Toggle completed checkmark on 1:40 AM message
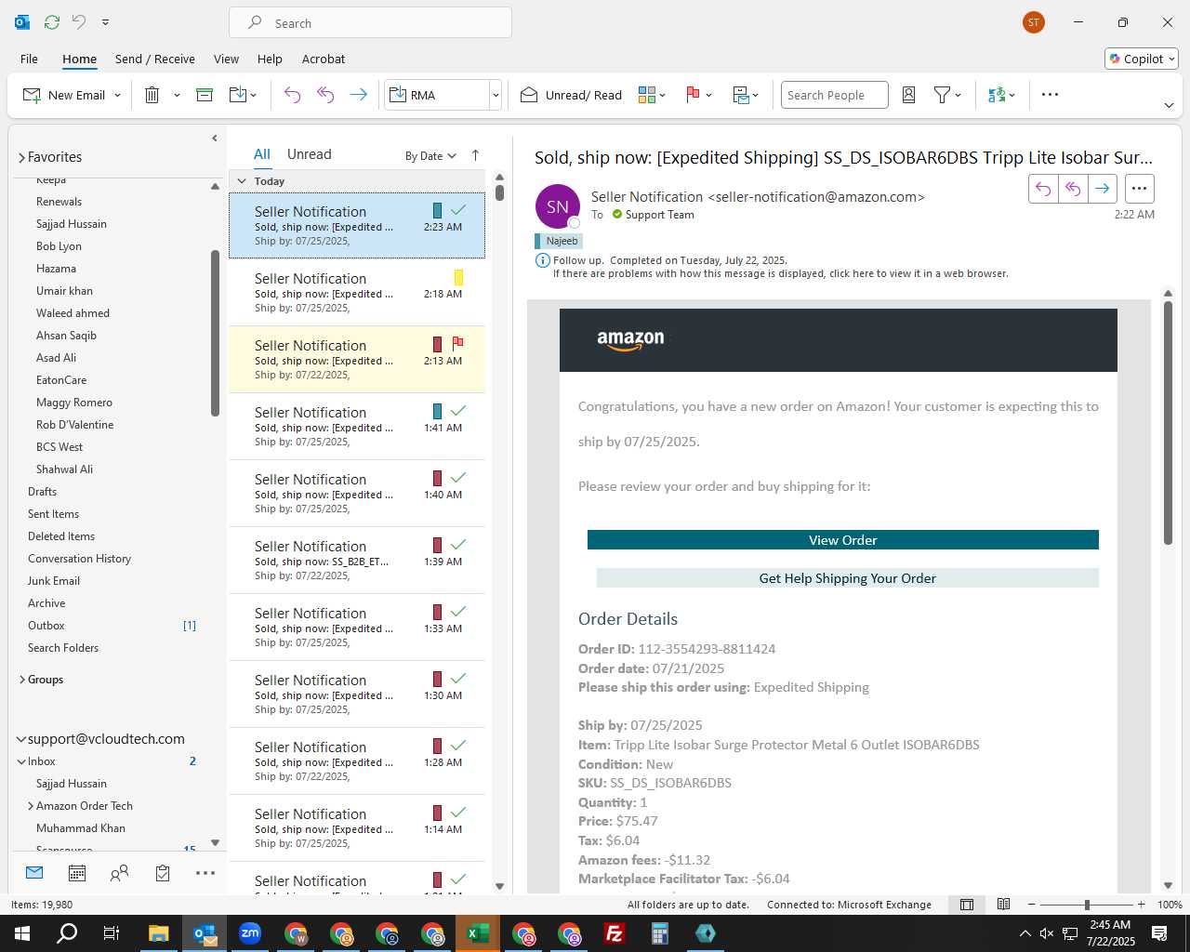 (458, 478)
